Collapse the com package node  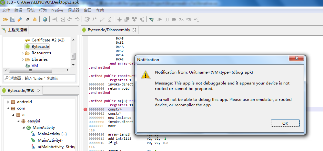pos(8,108)
